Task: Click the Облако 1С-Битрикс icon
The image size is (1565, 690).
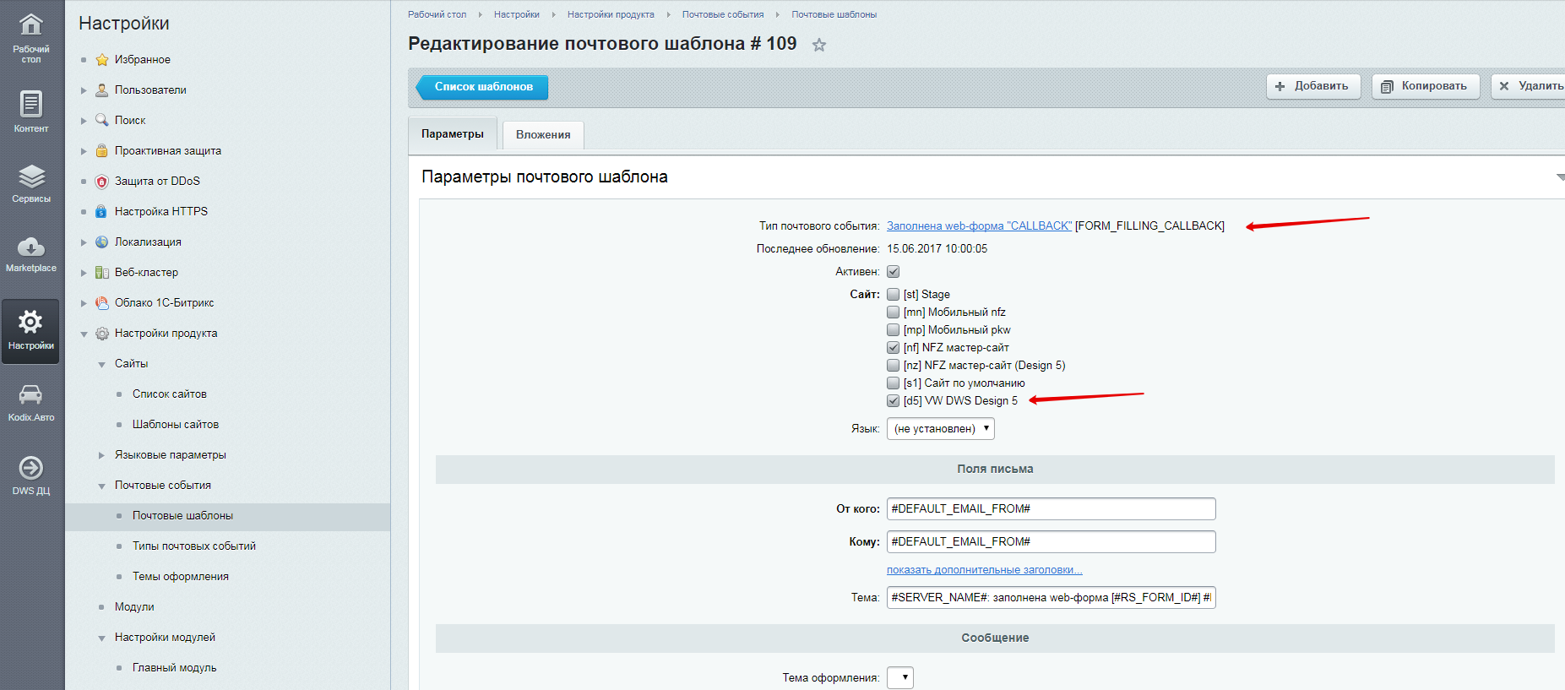Action: click(x=102, y=302)
